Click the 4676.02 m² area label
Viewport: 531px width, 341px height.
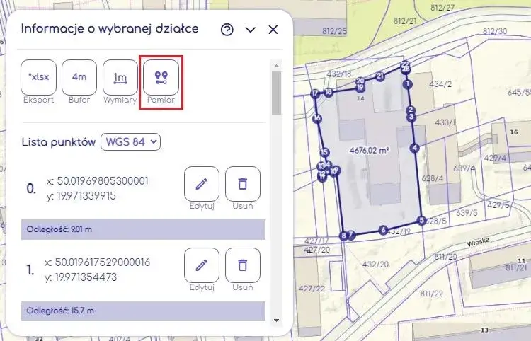click(370, 151)
